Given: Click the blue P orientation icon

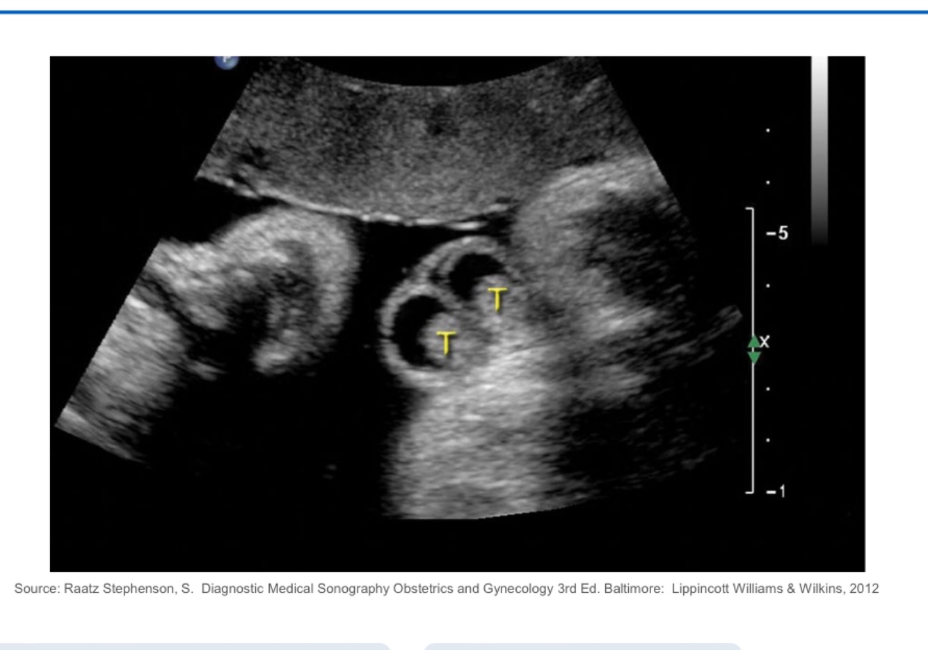Looking at the screenshot, I should point(226,61).
